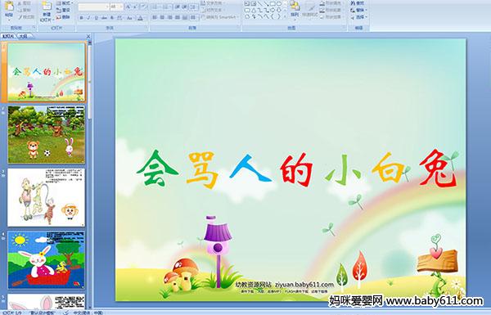
Task: Expand the Replace dropdown arrow
Action: [x=366, y=11]
